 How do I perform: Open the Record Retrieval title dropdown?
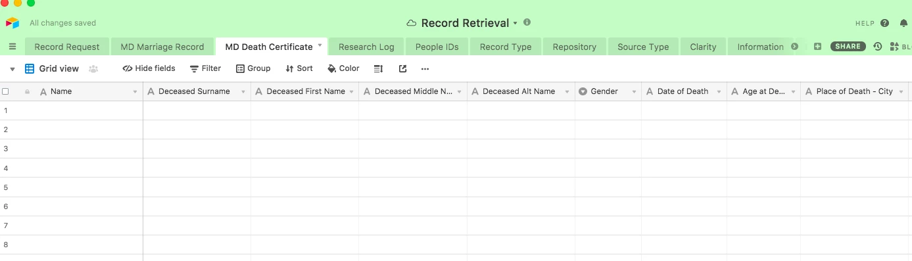pos(516,23)
